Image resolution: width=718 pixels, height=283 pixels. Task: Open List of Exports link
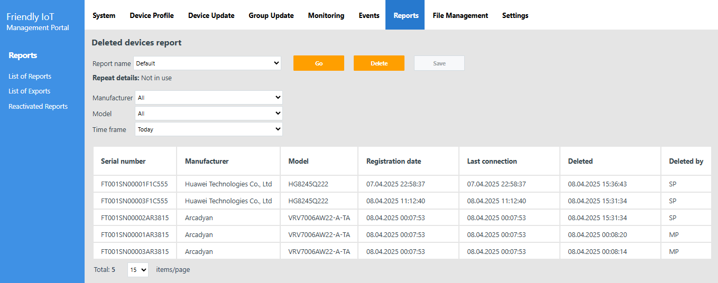pyautogui.click(x=29, y=91)
